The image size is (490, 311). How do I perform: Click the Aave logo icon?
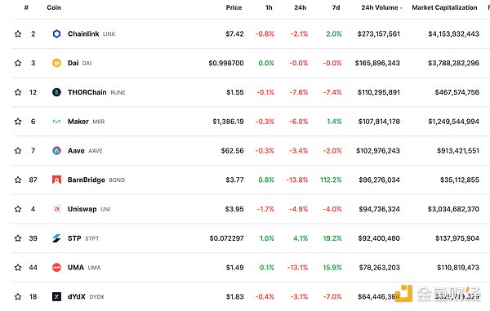pyautogui.click(x=56, y=151)
